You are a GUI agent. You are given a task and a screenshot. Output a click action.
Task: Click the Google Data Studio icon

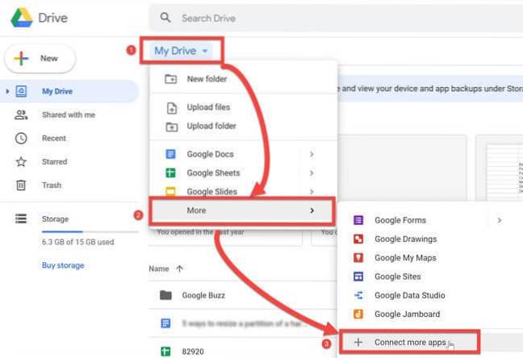[358, 295]
